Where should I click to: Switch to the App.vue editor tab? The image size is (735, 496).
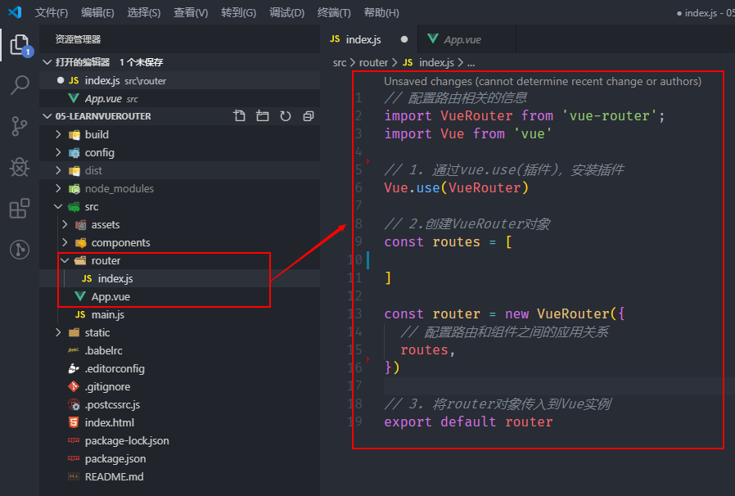click(467, 39)
